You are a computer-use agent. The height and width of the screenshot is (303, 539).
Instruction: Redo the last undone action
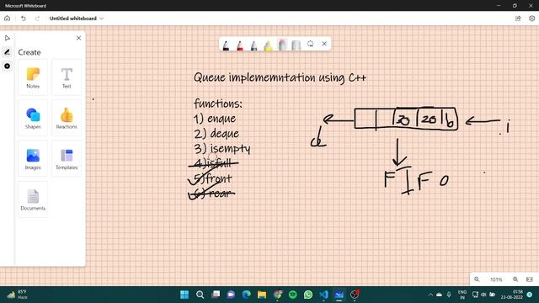click(37, 19)
